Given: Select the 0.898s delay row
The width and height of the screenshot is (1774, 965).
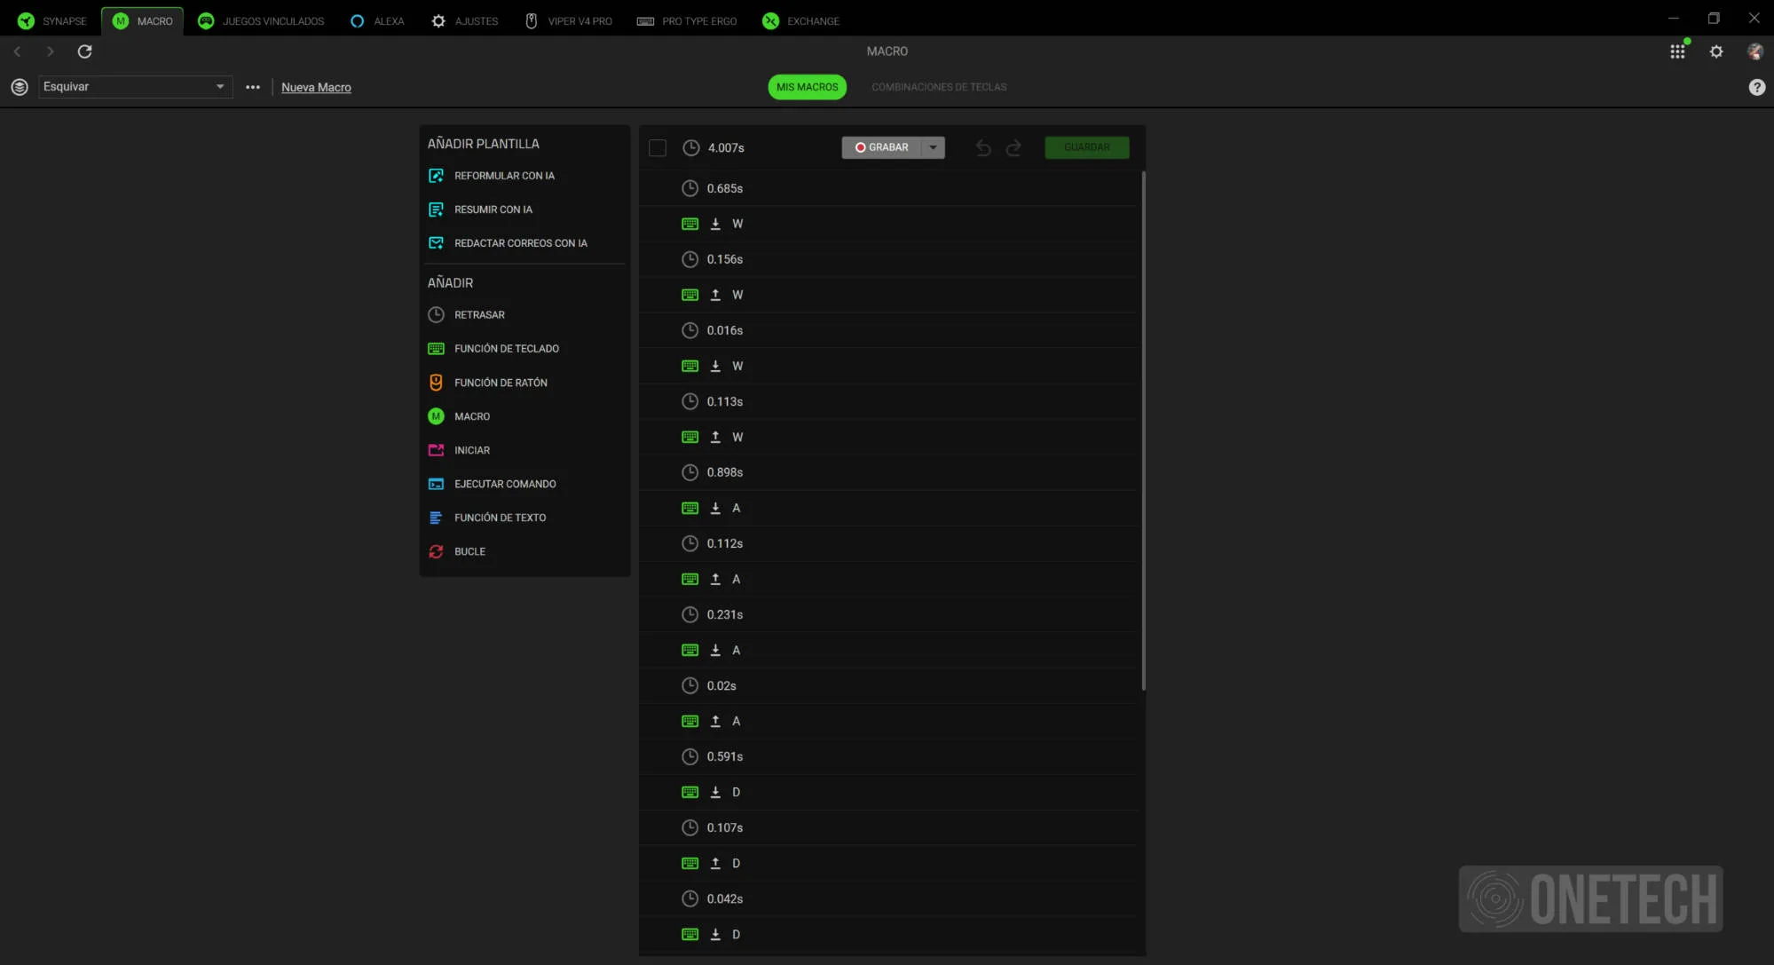Looking at the screenshot, I should click(x=887, y=472).
